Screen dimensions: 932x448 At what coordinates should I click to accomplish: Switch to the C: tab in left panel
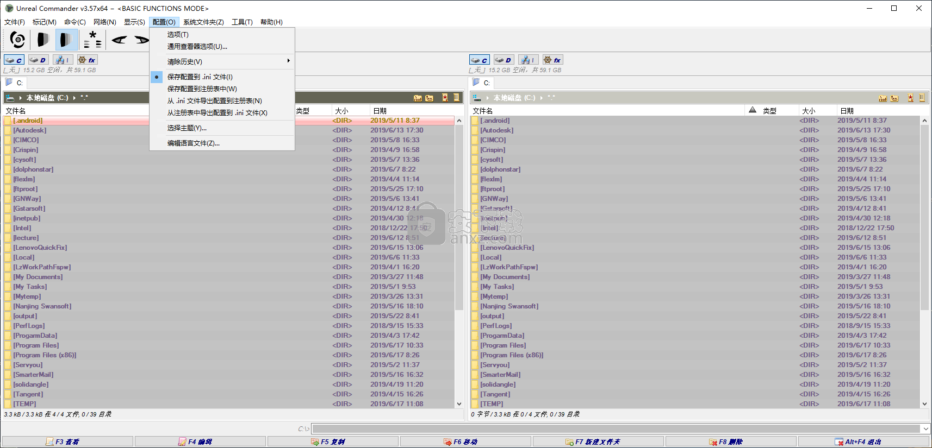(15, 83)
